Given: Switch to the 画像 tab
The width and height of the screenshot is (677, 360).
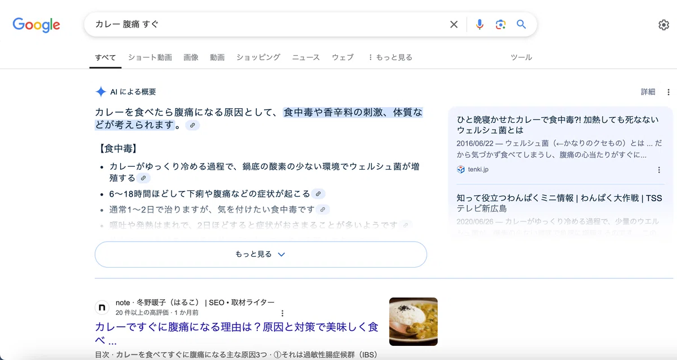Looking at the screenshot, I should (x=191, y=57).
